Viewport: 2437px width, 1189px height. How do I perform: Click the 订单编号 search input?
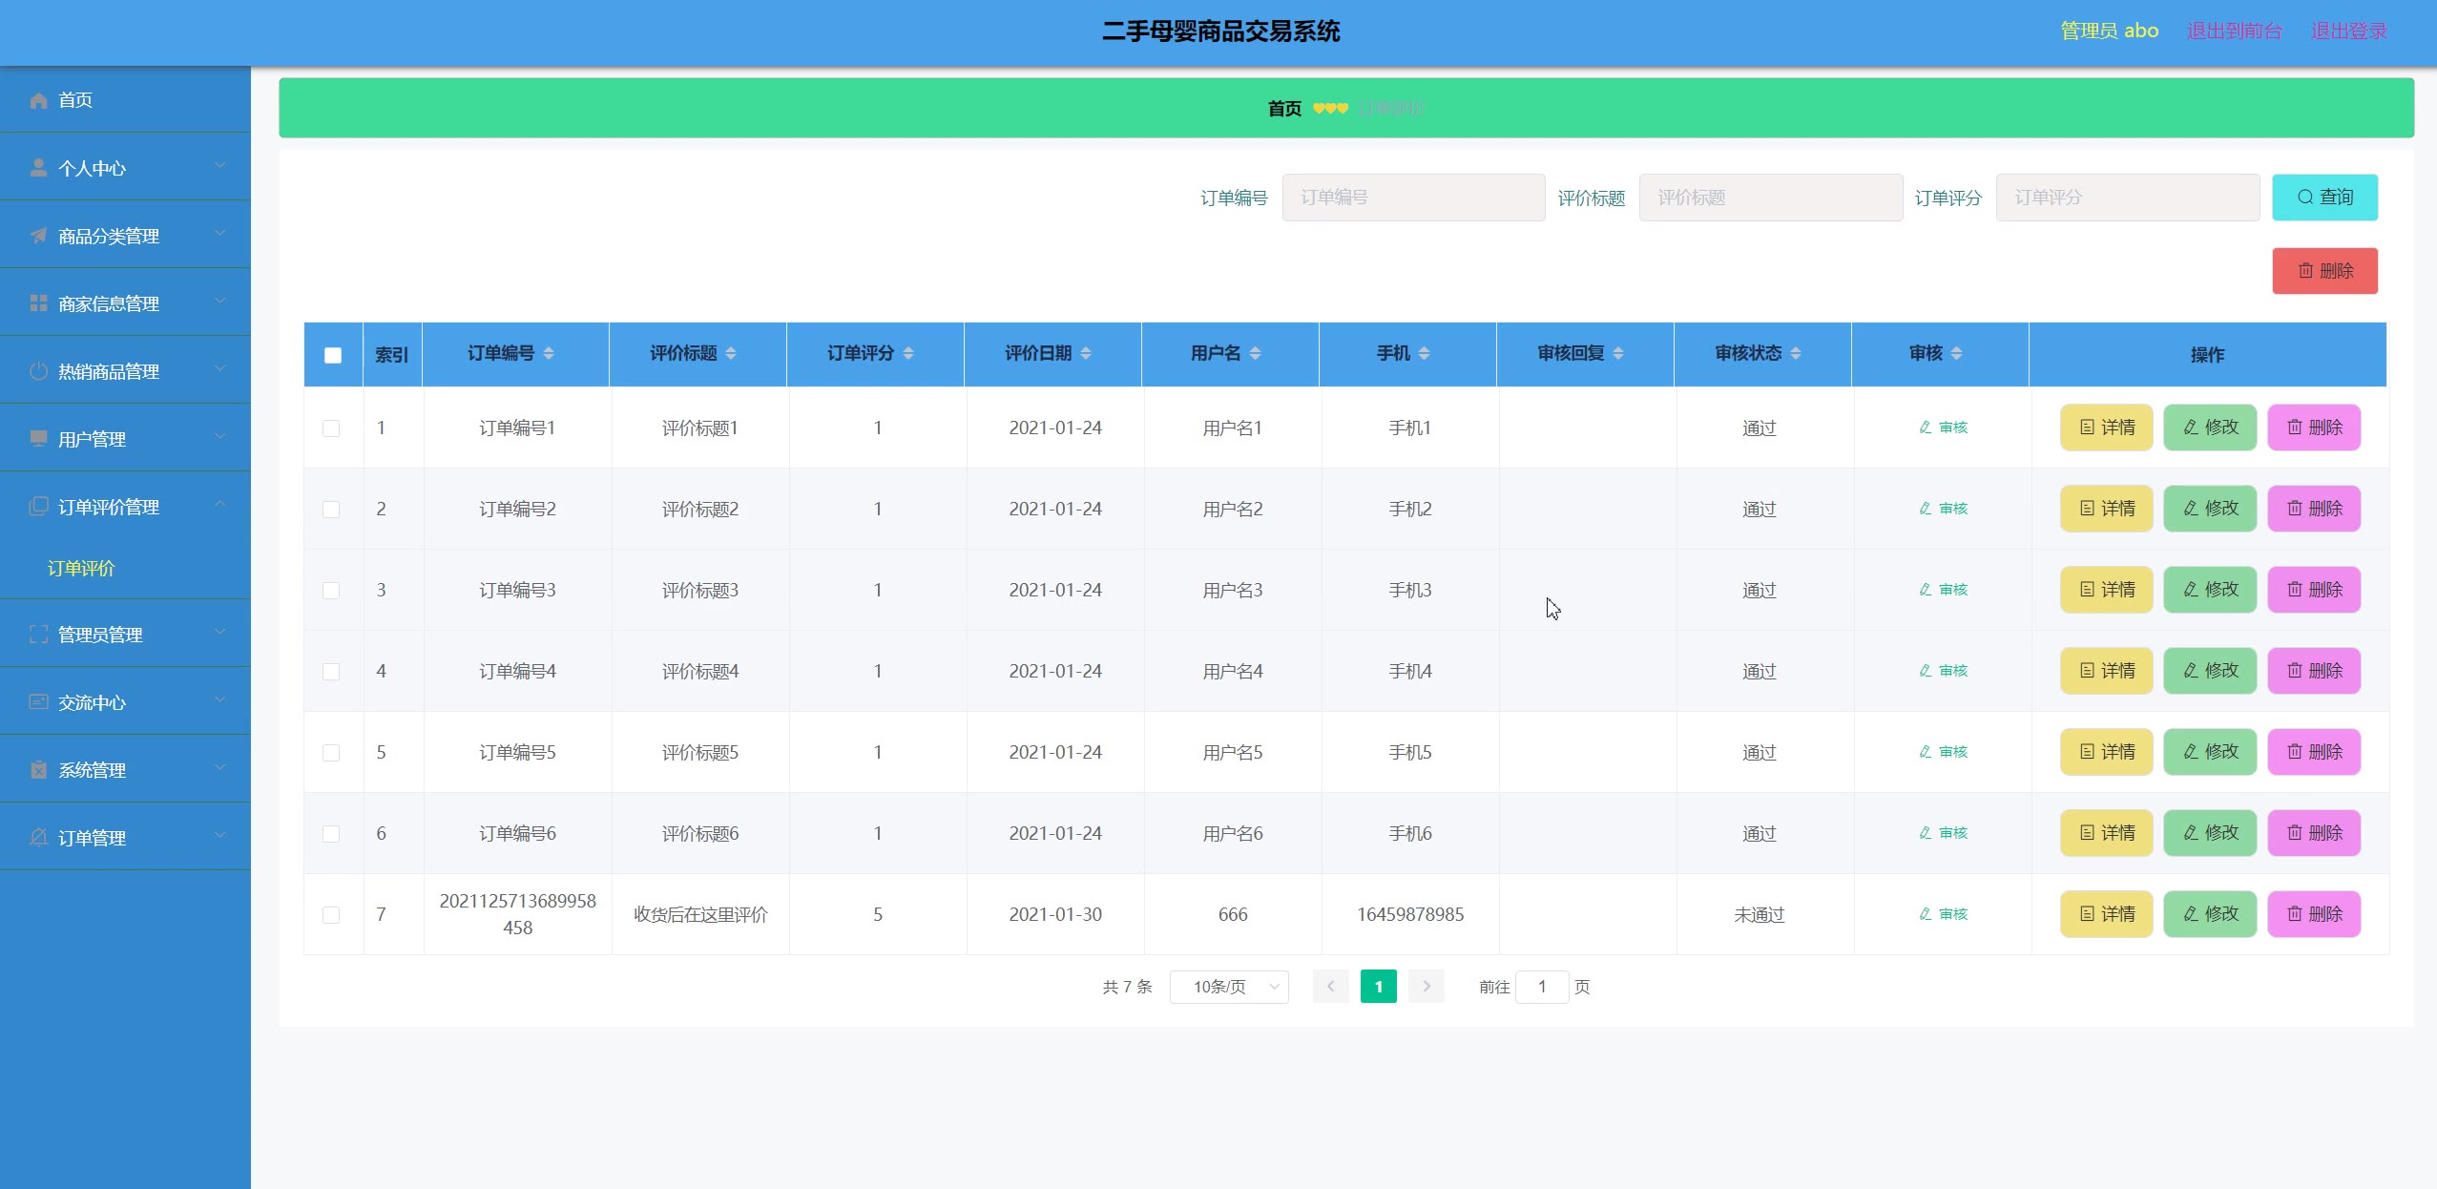click(x=1413, y=198)
